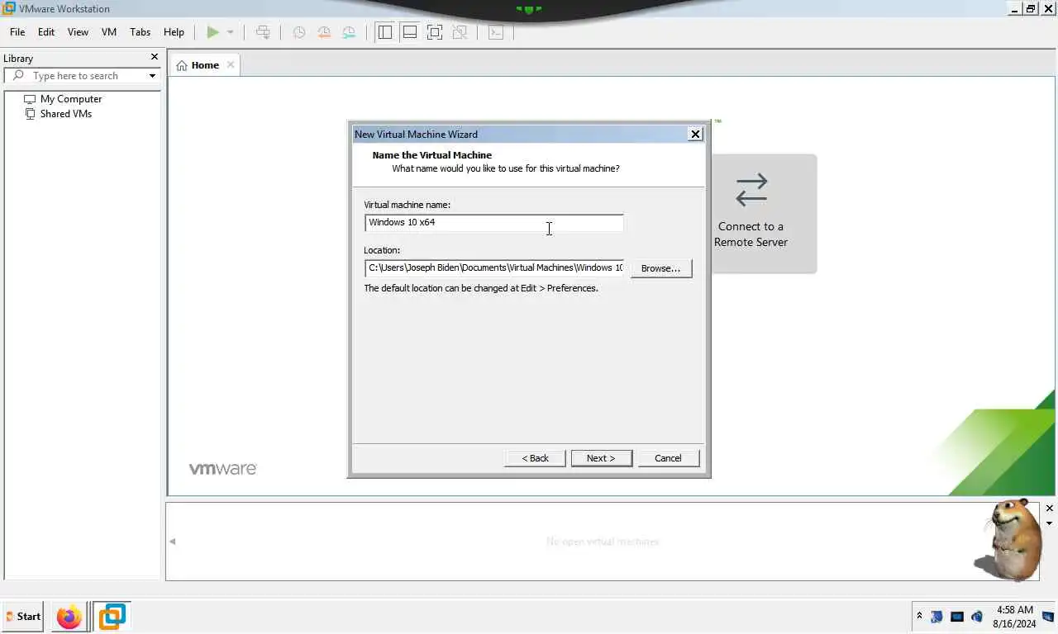Click the Start button
Viewport: 1058px width, 634px height.
click(23, 617)
